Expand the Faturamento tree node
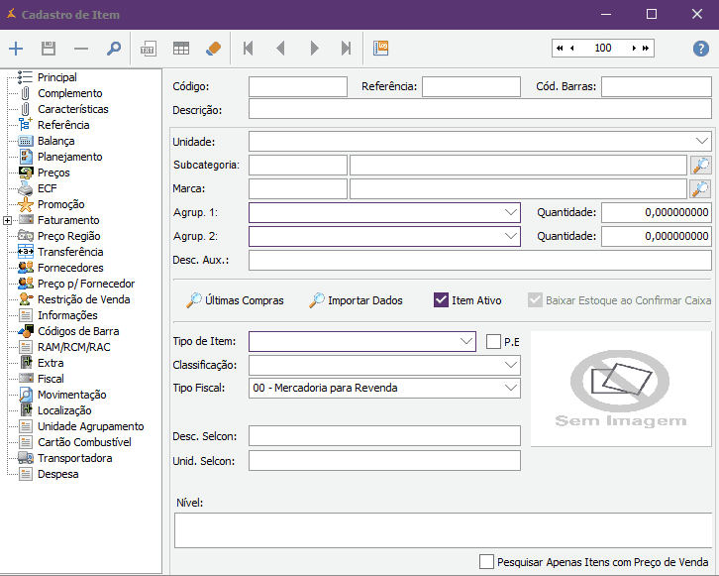The width and height of the screenshot is (719, 576). (8, 220)
